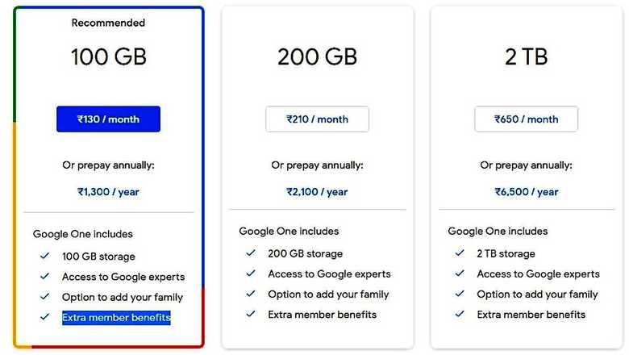Viewport: 629px width, 355px height.
Task: Select the ₹2,100 / year prepay link
Action: pos(317,192)
